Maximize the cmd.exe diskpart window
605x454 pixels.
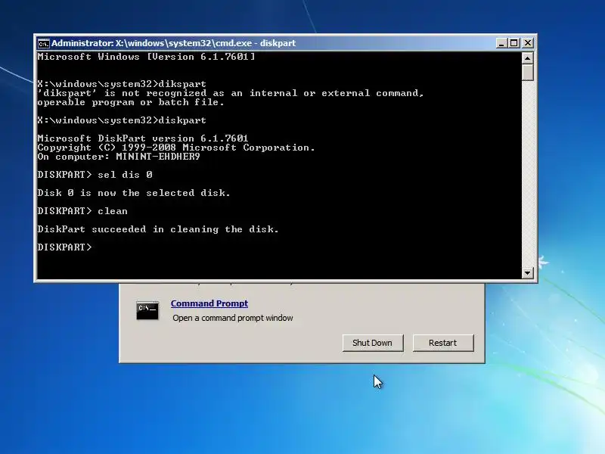tap(514, 43)
